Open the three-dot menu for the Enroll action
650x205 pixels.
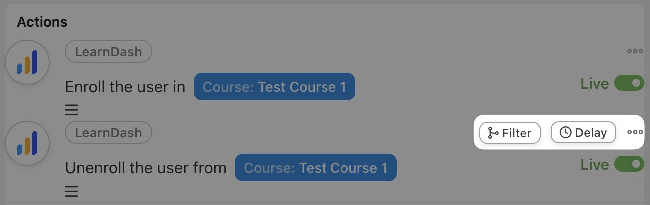click(x=635, y=51)
